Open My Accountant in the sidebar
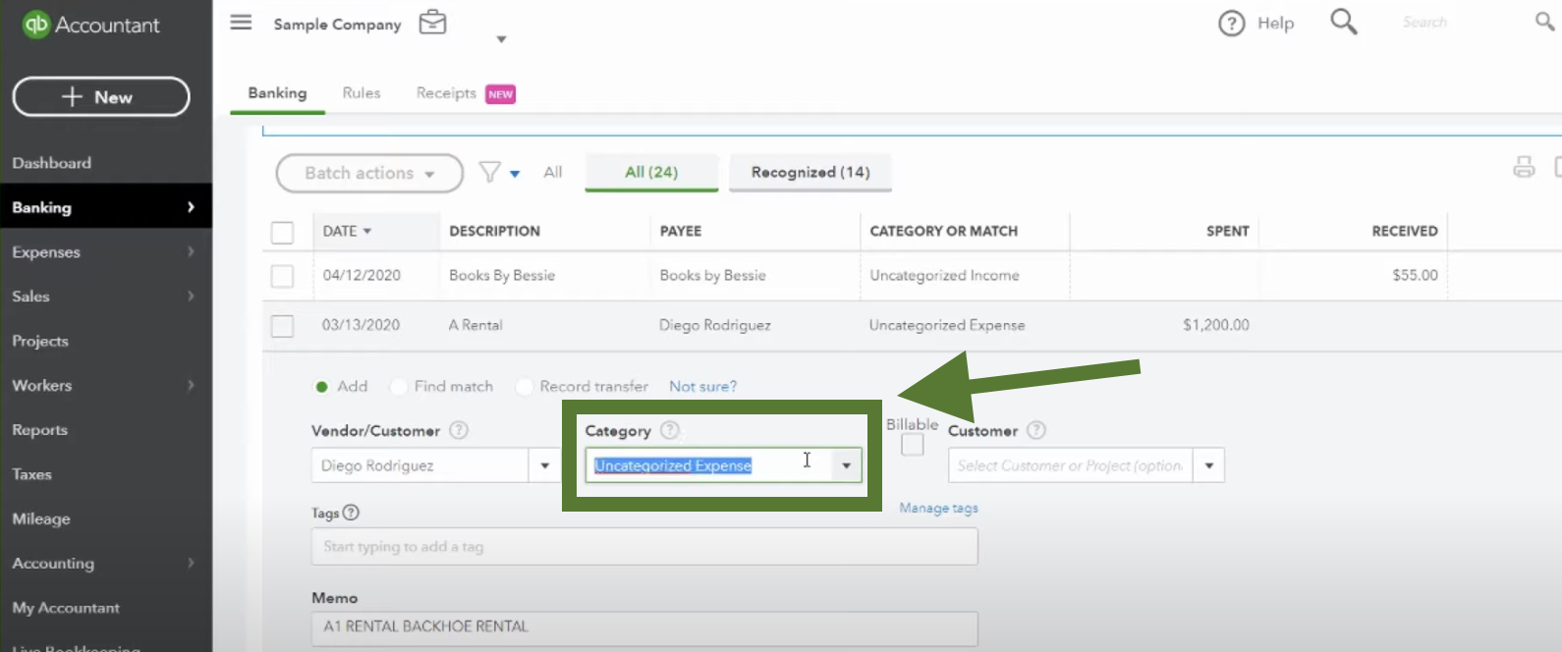Viewport: 1562px width, 652px height. point(66,608)
